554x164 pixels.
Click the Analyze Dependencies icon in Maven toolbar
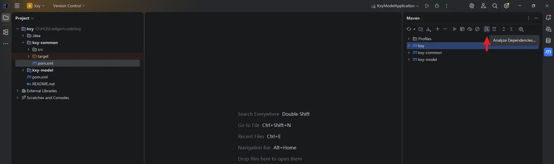pos(486,29)
